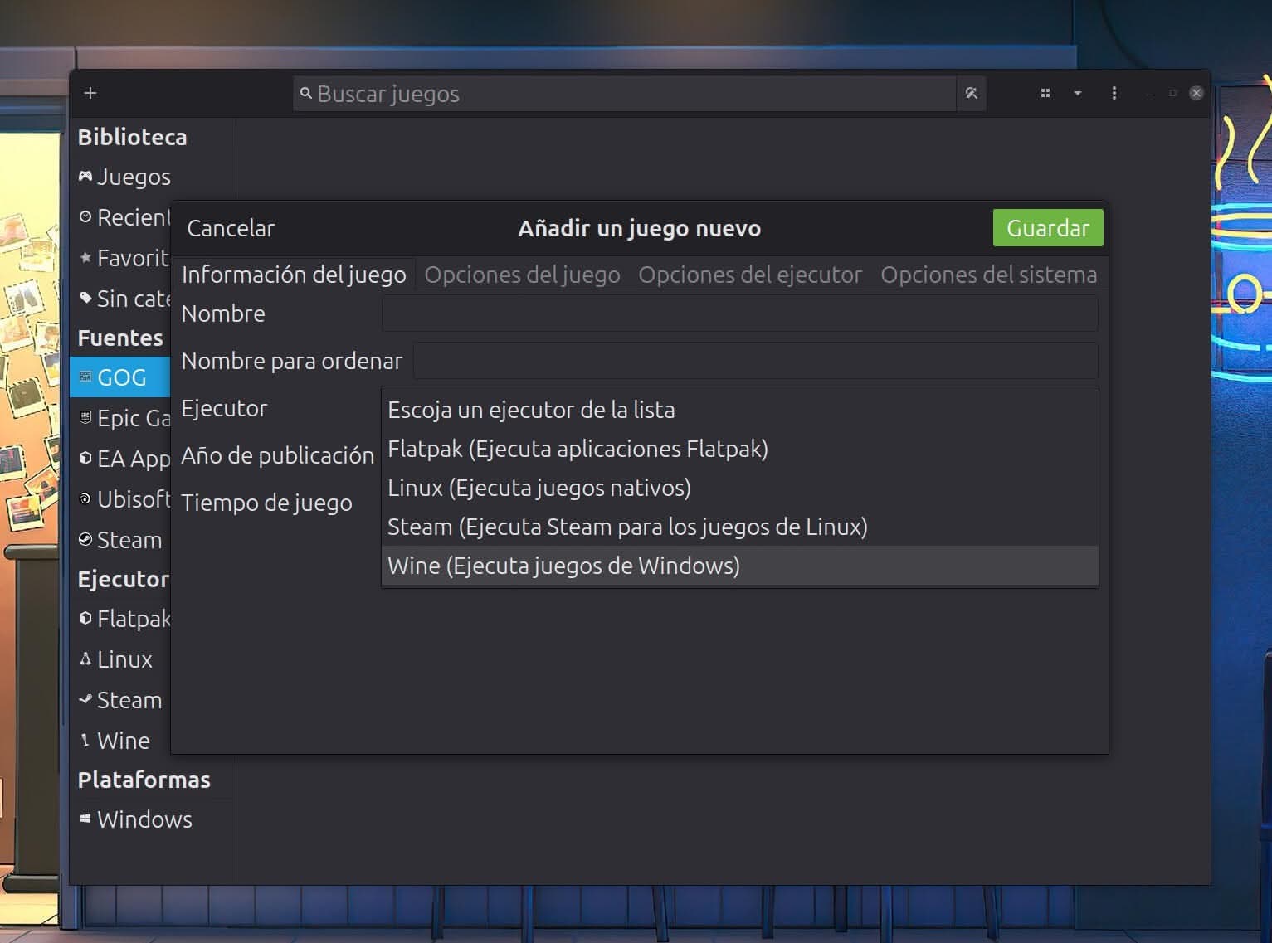This screenshot has height=943, width=1272.
Task: Open the Ubisoft source in Fuentes
Action: [x=133, y=498]
